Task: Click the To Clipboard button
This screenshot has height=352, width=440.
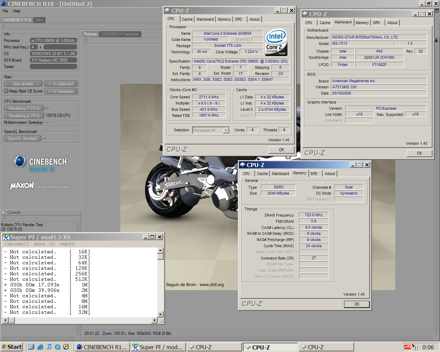Action: pos(61,84)
